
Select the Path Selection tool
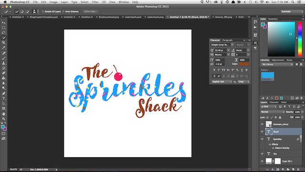pyautogui.click(x=3, y=103)
